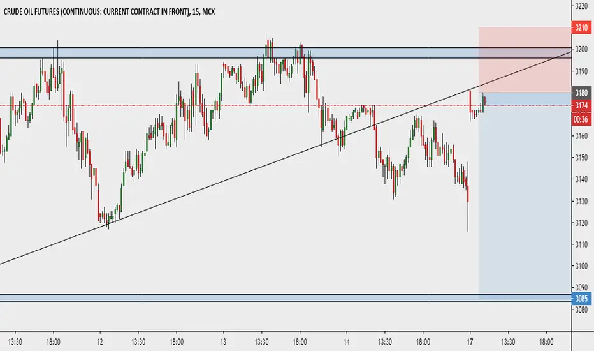Select the lower support zone rectangle near 3085

point(286,298)
